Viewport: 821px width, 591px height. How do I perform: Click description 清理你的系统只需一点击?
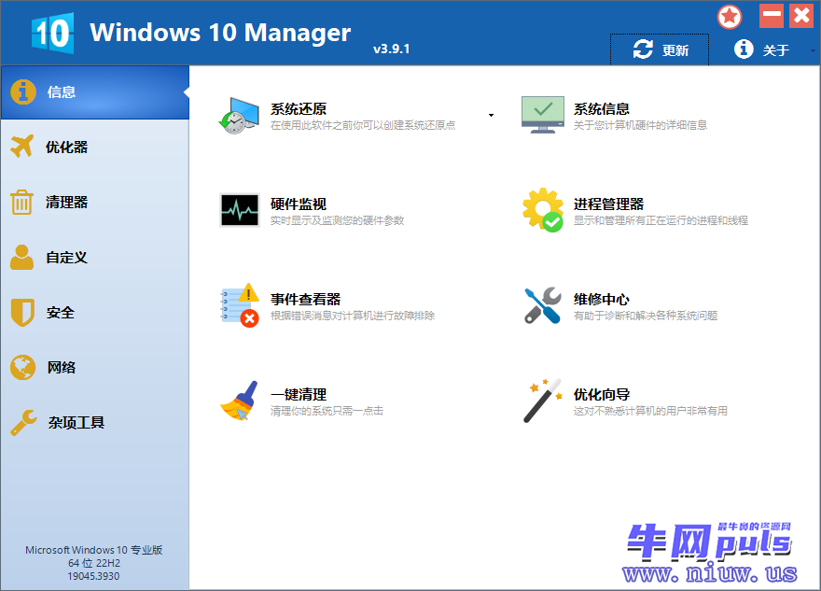pos(327,412)
